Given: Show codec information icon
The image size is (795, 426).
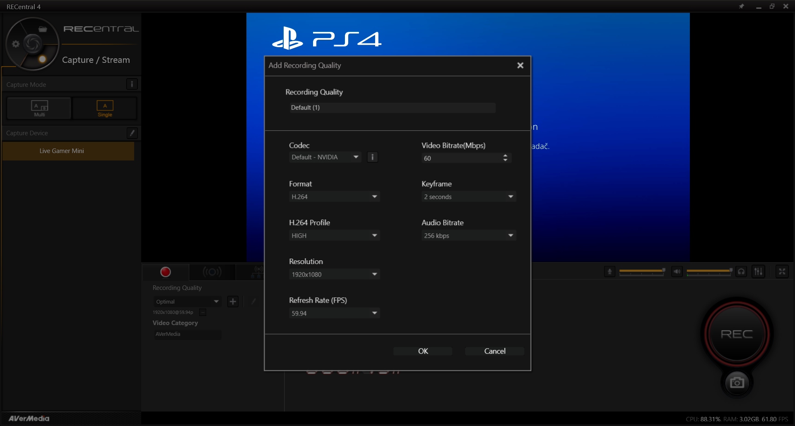Looking at the screenshot, I should tap(372, 157).
